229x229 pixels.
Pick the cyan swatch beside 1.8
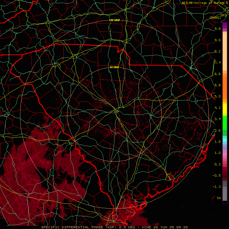(225, 140)
